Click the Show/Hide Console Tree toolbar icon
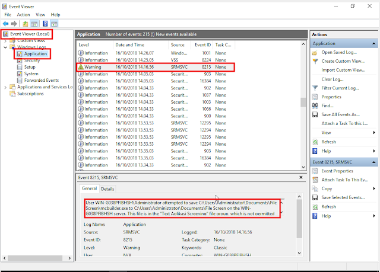380x272 pixels. [34, 24]
